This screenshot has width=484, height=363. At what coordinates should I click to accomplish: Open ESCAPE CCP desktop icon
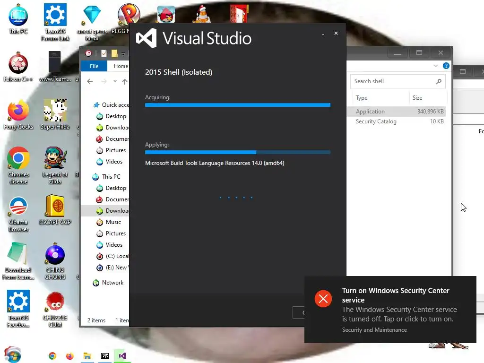click(55, 210)
